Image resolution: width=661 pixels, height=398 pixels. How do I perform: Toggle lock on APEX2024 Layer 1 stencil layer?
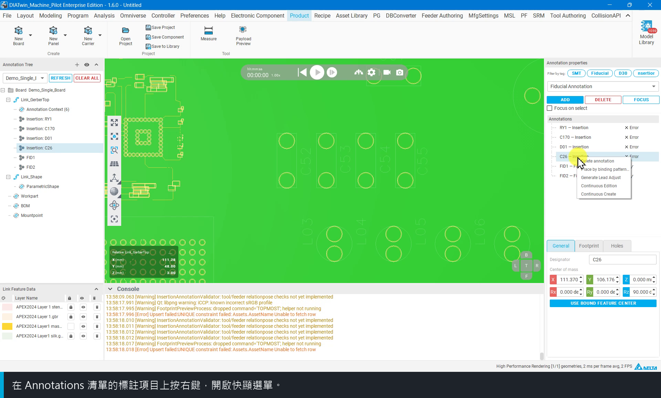click(x=71, y=307)
